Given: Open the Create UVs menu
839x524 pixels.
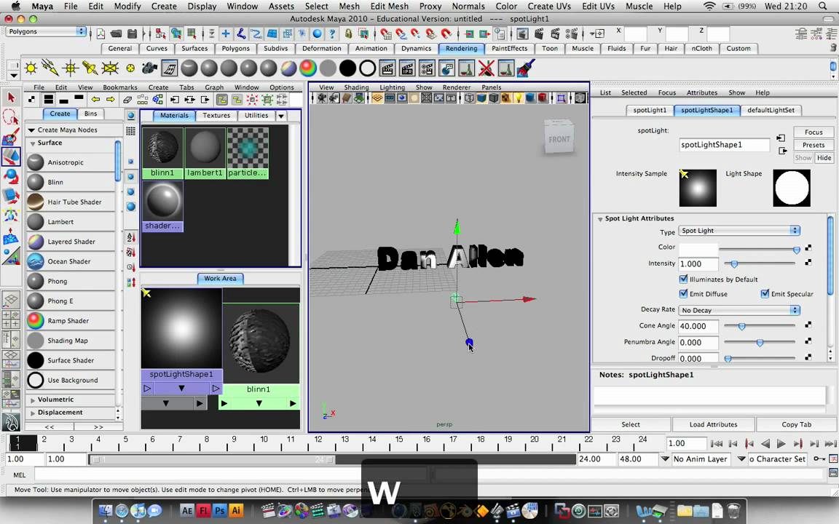Looking at the screenshot, I should coord(549,6).
